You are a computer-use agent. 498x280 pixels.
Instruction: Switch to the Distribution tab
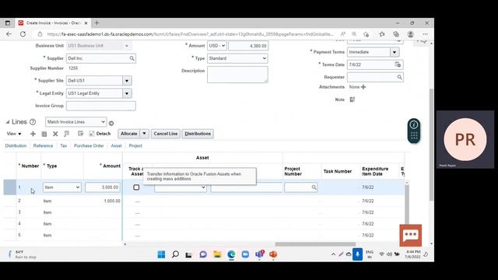pyautogui.click(x=16, y=145)
